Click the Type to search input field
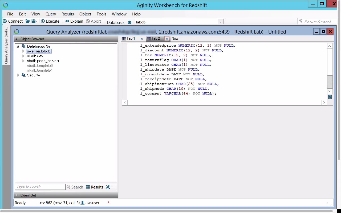 (x=40, y=187)
